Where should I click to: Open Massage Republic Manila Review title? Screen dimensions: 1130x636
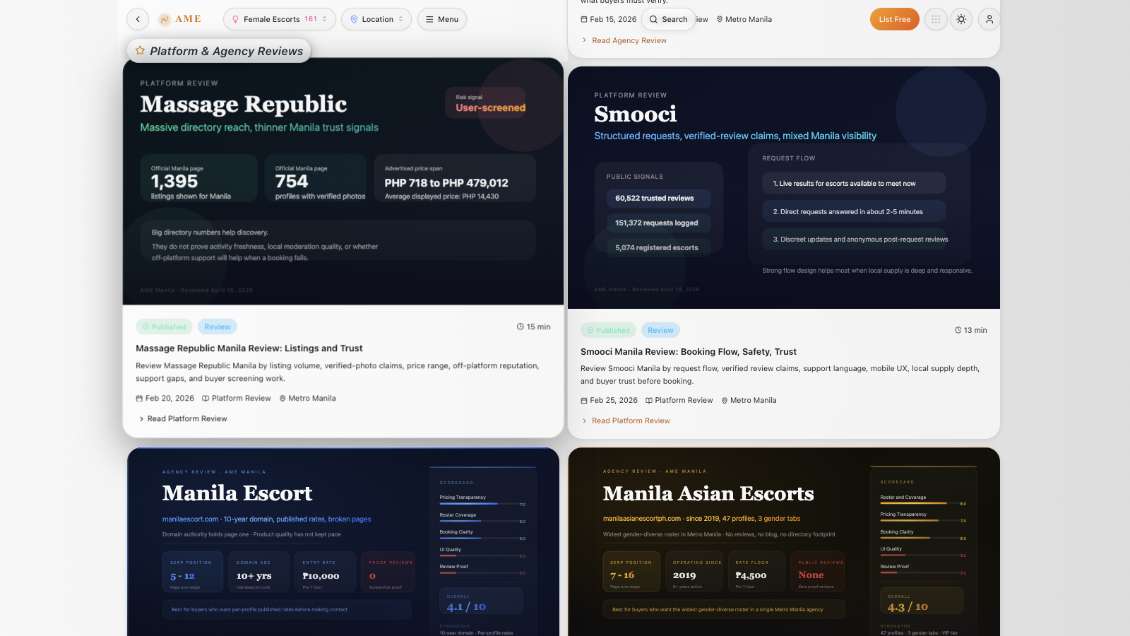[249, 348]
